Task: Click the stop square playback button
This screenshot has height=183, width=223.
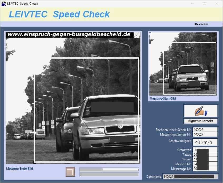Action: (70, 172)
